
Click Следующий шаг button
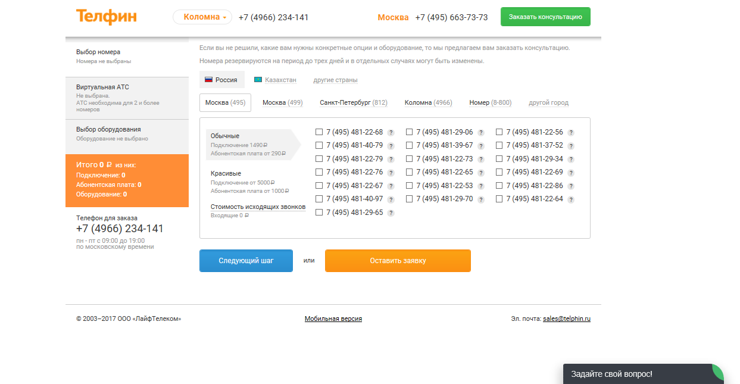(246, 261)
